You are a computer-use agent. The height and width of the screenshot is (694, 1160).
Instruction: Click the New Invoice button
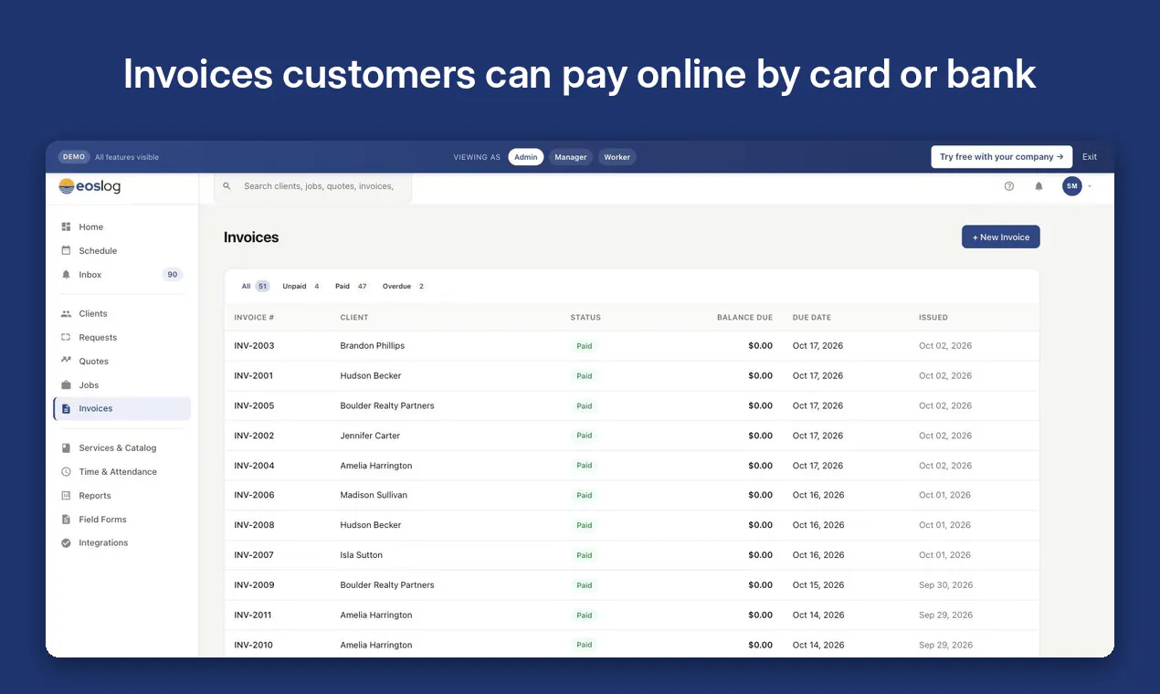1001,237
